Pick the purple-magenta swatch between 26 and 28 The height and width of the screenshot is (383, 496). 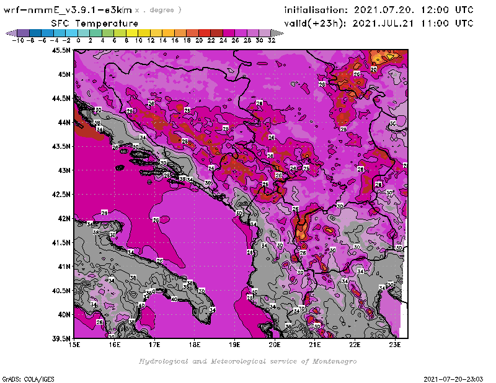coord(241,33)
